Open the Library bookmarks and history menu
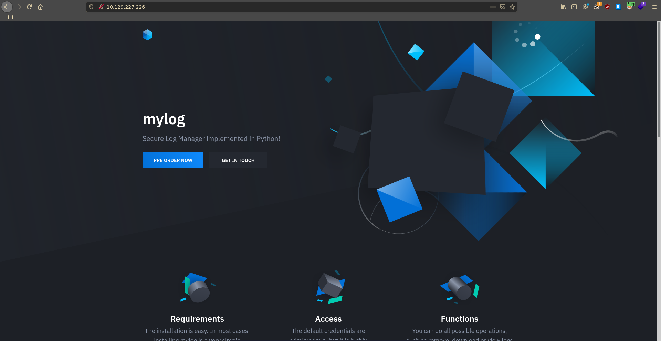The image size is (661, 341). click(x=563, y=7)
